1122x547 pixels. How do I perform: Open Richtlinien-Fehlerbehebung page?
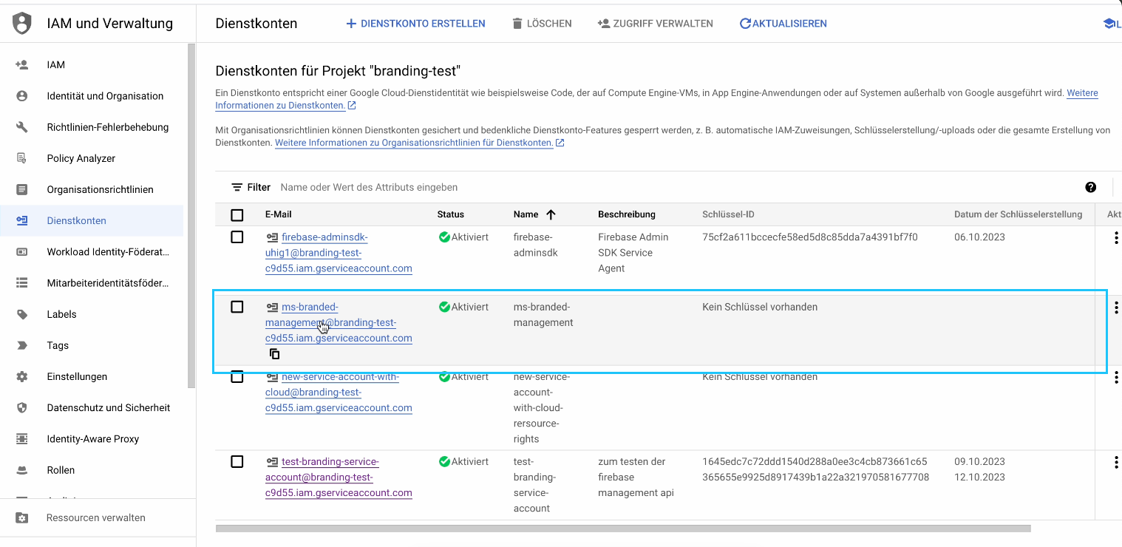(x=108, y=127)
